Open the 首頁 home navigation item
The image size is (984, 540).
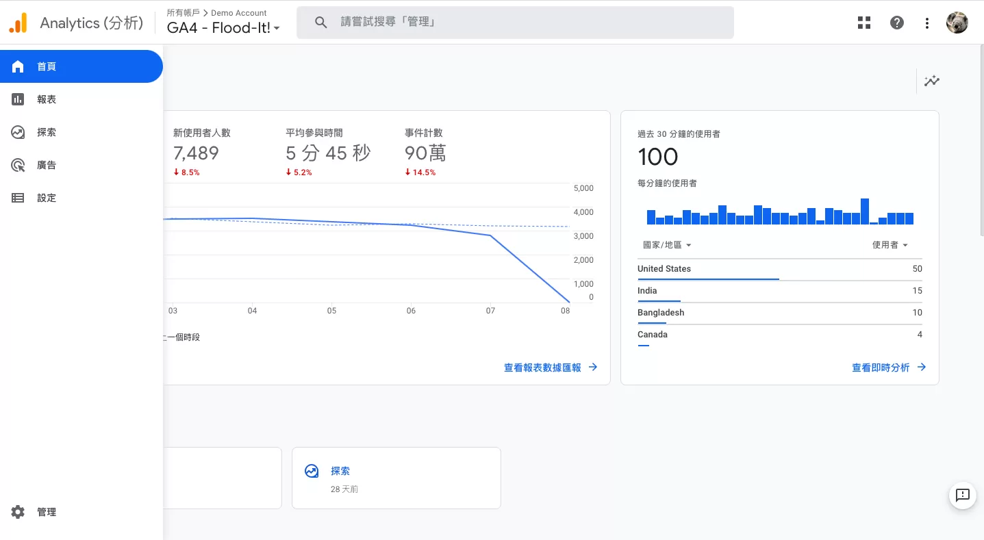(81, 66)
